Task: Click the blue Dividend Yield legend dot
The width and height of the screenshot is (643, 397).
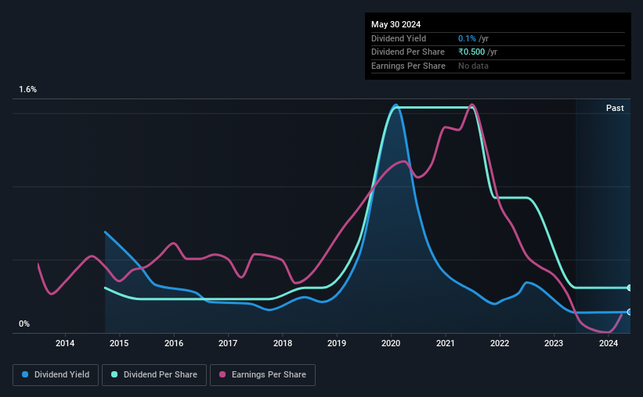Action: pyautogui.click(x=25, y=374)
